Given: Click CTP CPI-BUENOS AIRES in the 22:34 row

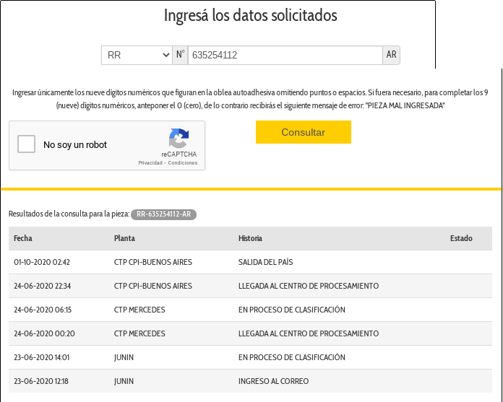Looking at the screenshot, I should (153, 286).
